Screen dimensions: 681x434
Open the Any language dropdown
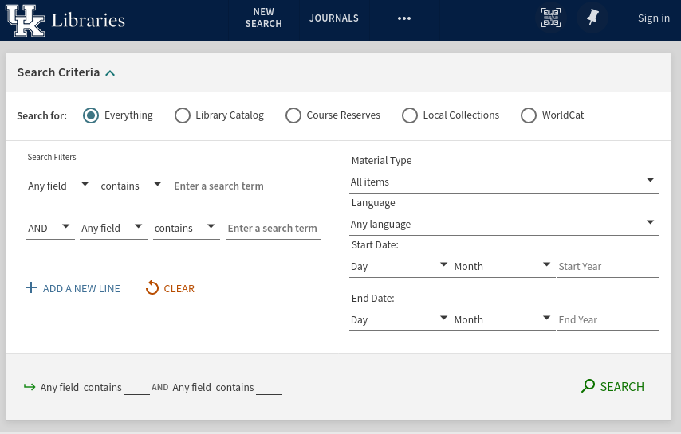coord(504,224)
